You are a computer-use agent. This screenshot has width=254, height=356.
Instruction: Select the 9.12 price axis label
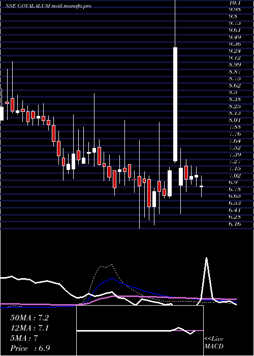pyautogui.click(x=235, y=58)
